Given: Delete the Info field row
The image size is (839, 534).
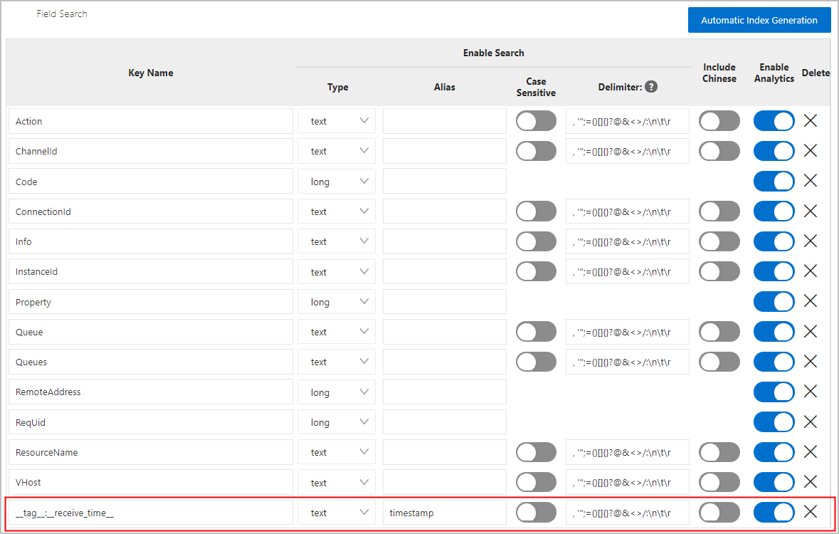Looking at the screenshot, I should pyautogui.click(x=810, y=241).
